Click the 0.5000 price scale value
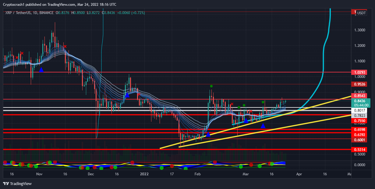 (360, 155)
